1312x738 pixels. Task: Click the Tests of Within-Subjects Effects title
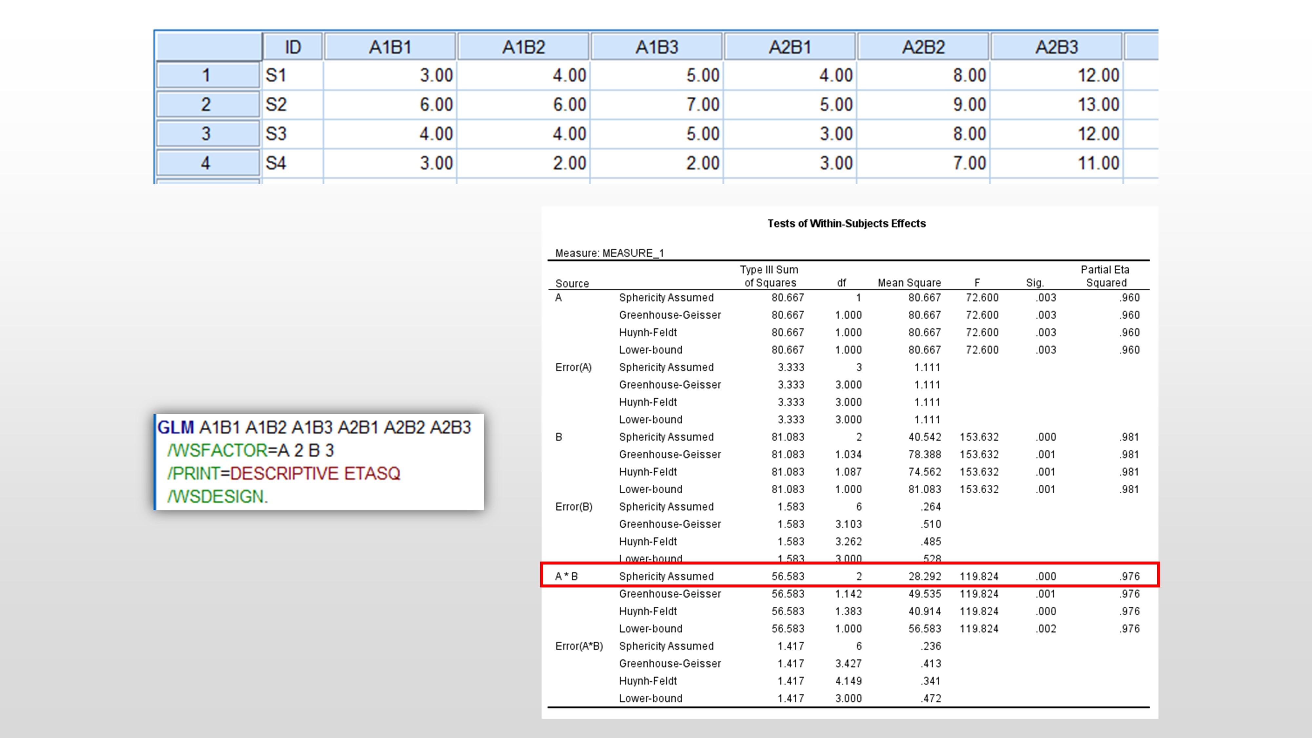(x=846, y=223)
